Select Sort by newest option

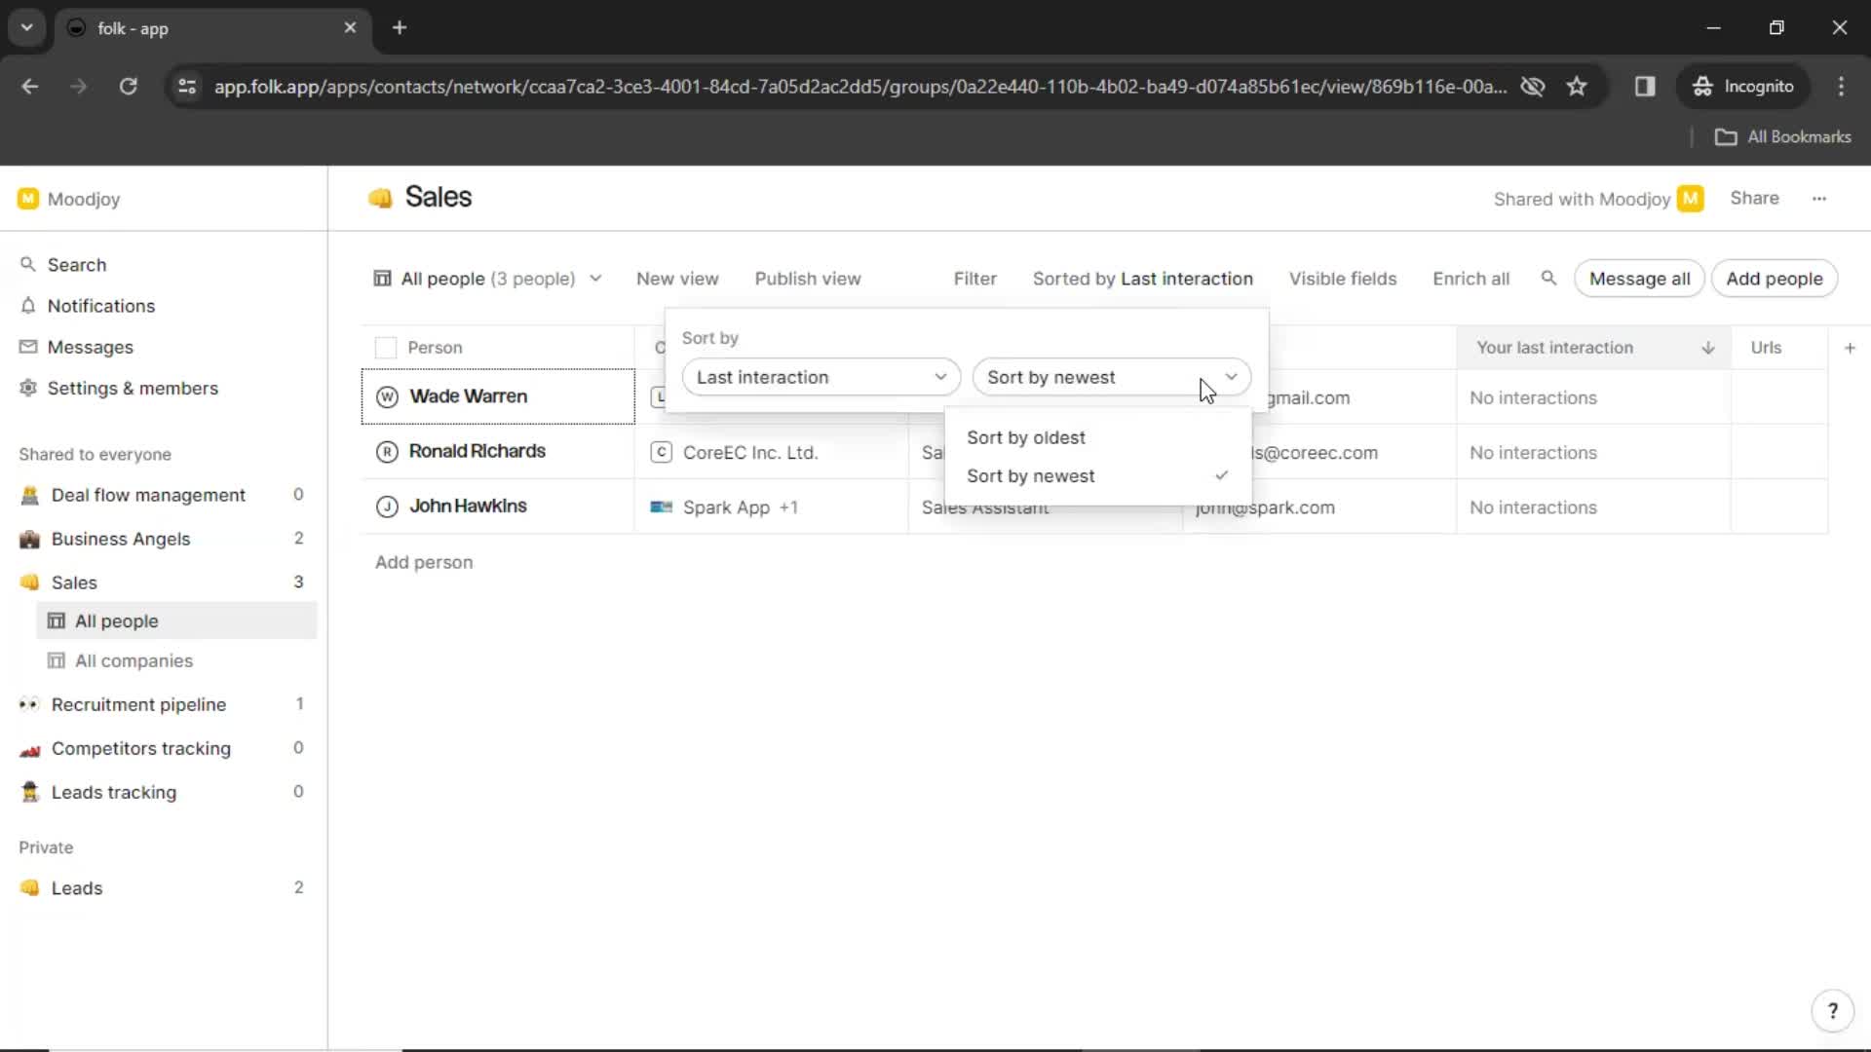pyautogui.click(x=1031, y=475)
